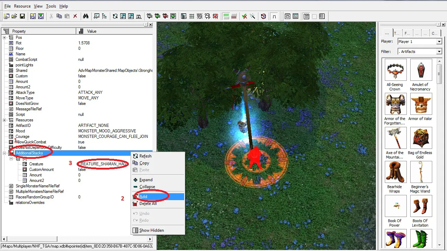The width and height of the screenshot is (447, 251).
Task: Choose Add from the context menu
Action: click(158, 197)
